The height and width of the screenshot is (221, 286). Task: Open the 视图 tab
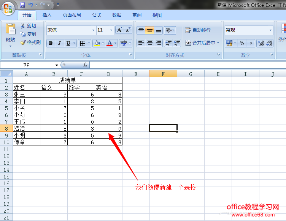pos(157,15)
